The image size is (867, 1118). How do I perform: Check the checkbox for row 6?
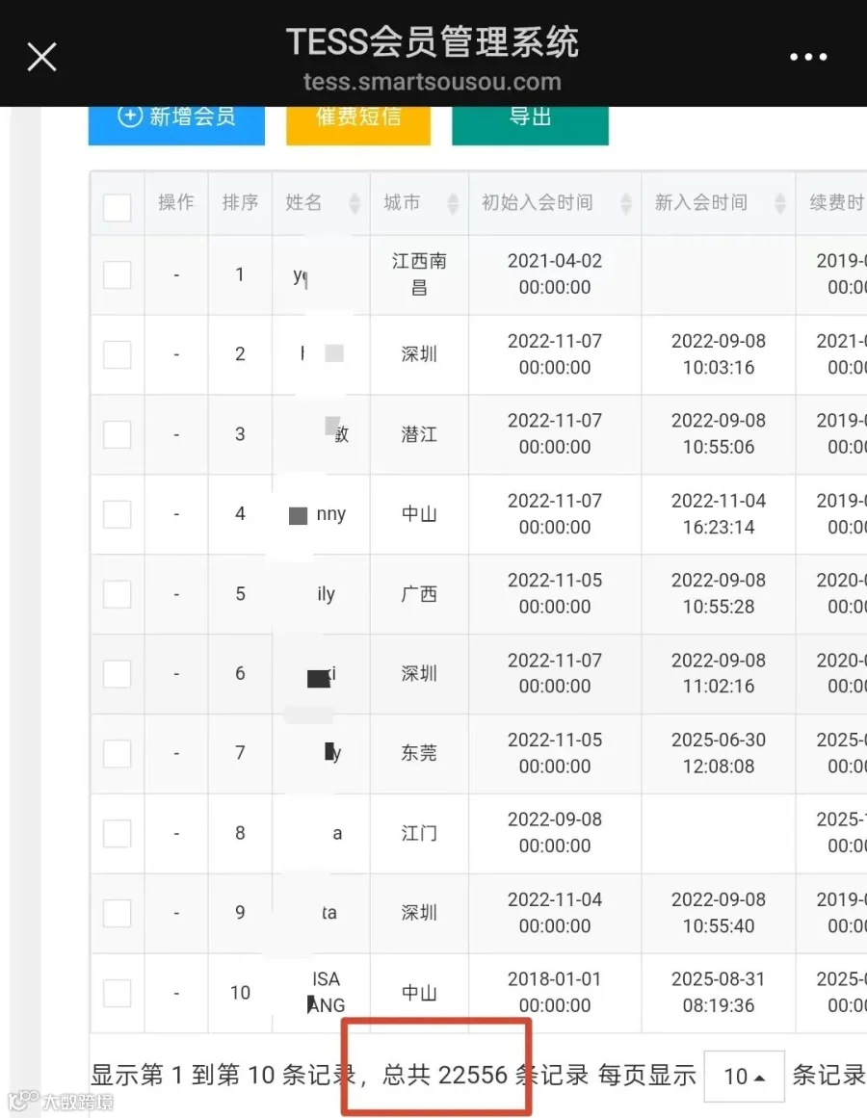[117, 674]
